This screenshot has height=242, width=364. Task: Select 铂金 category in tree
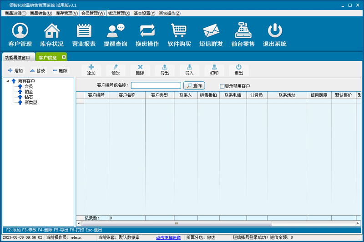(x=29, y=92)
